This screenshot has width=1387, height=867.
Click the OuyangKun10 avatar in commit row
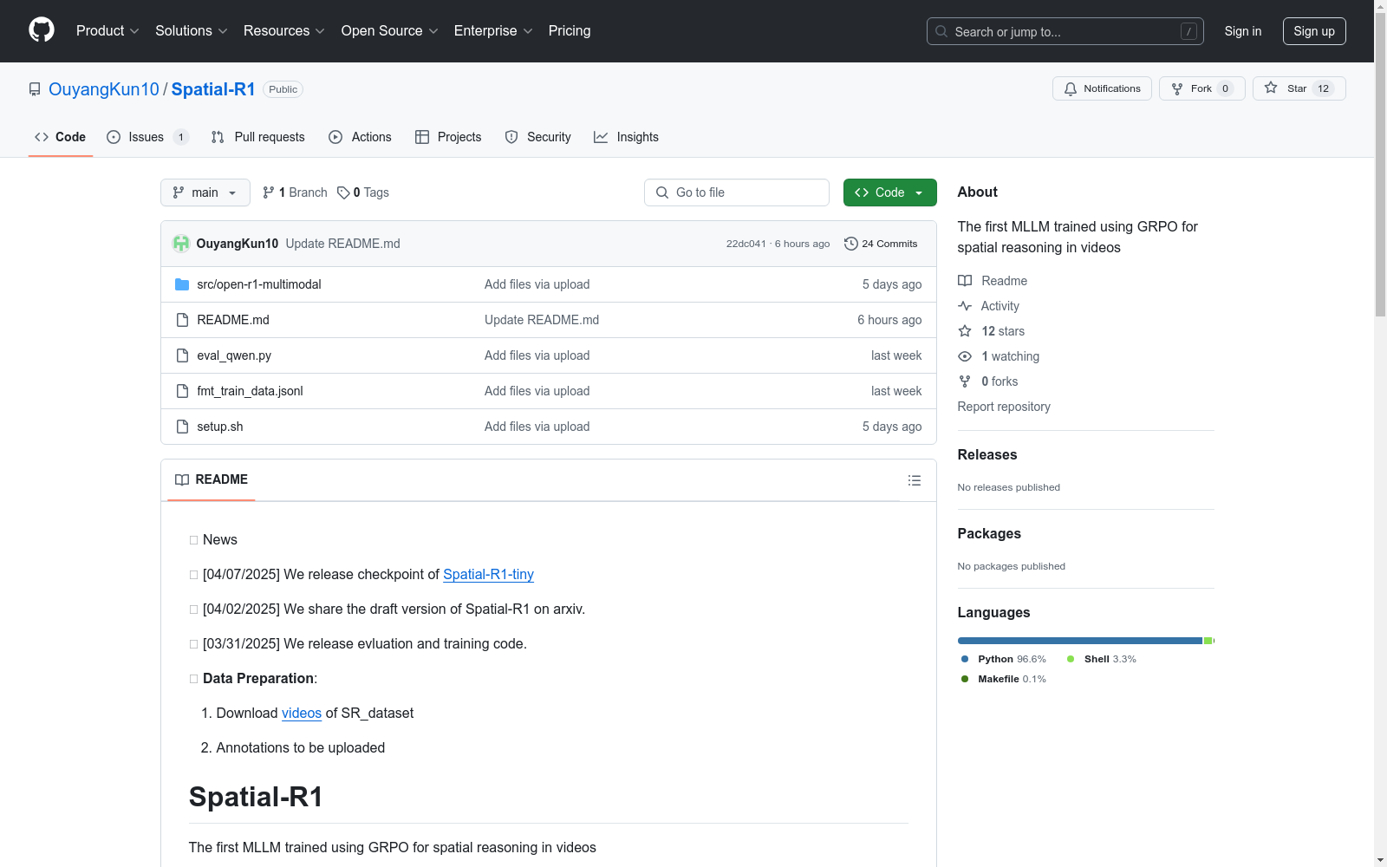click(x=181, y=244)
